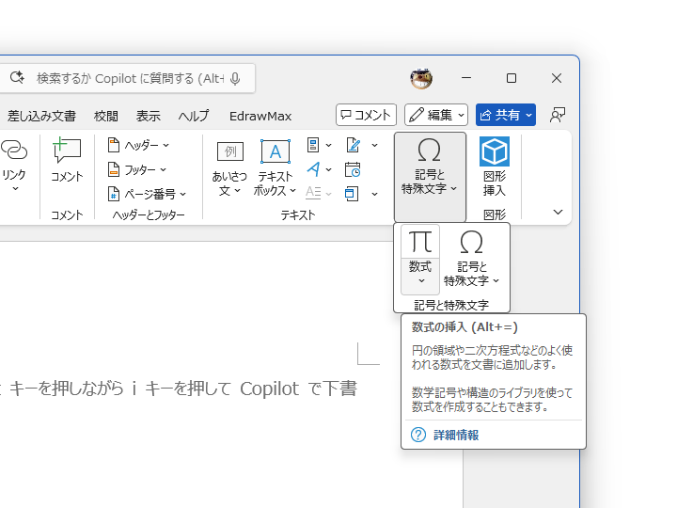Click the signature line icon
The width and height of the screenshot is (677, 508).
(354, 145)
